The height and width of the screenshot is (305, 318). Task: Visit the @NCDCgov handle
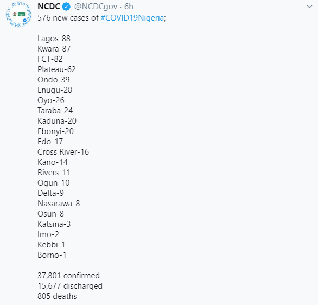point(96,7)
